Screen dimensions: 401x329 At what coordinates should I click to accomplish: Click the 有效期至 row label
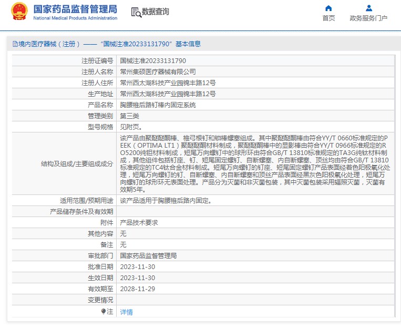(100, 289)
